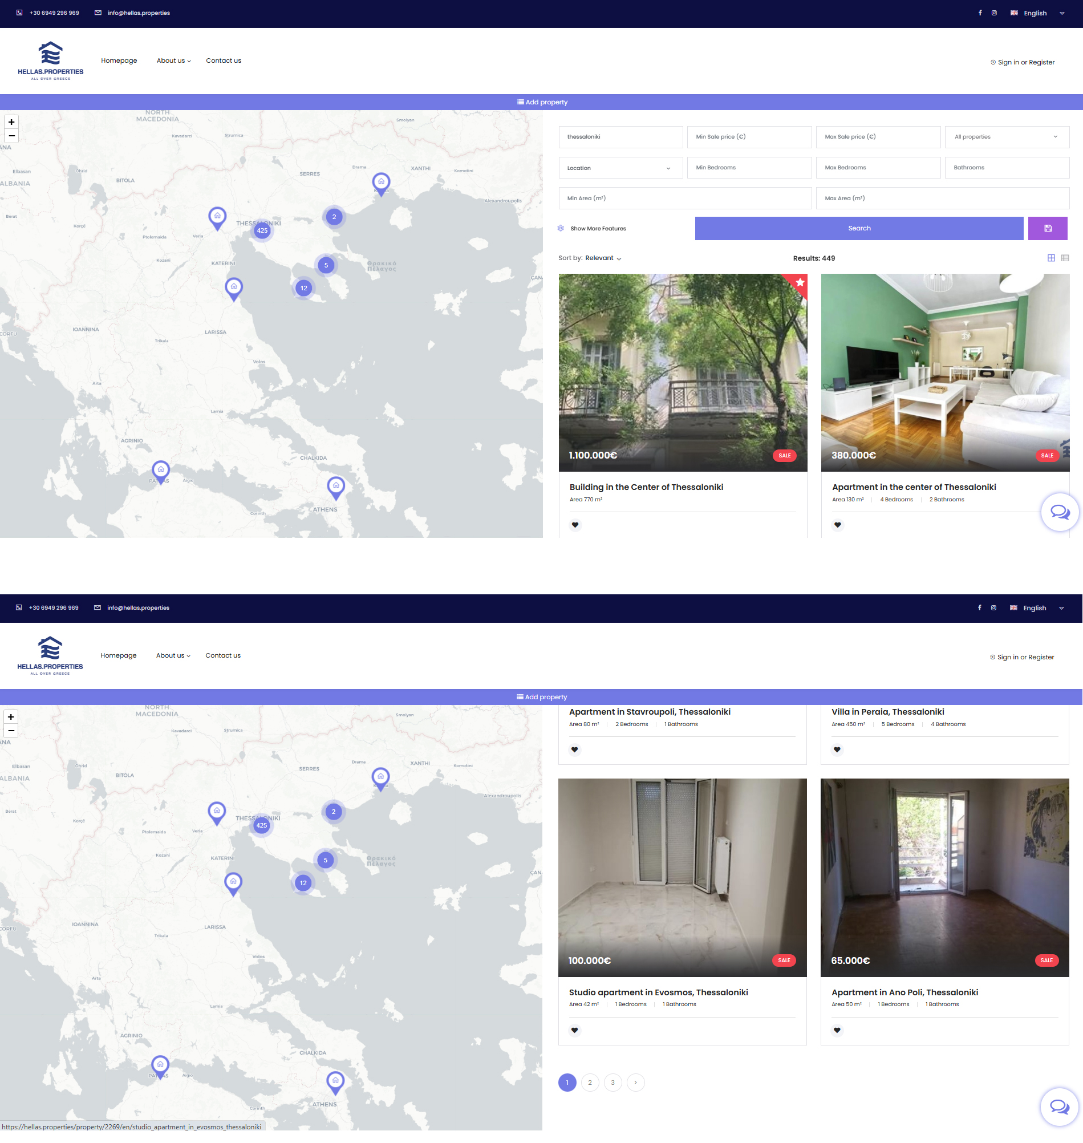Favorite the Apartment in Ano Poli listing
The width and height of the screenshot is (1083, 1143).
837,1030
